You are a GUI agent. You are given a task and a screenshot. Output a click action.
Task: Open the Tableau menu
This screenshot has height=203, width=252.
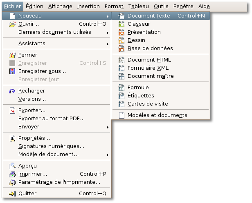pos(138,7)
